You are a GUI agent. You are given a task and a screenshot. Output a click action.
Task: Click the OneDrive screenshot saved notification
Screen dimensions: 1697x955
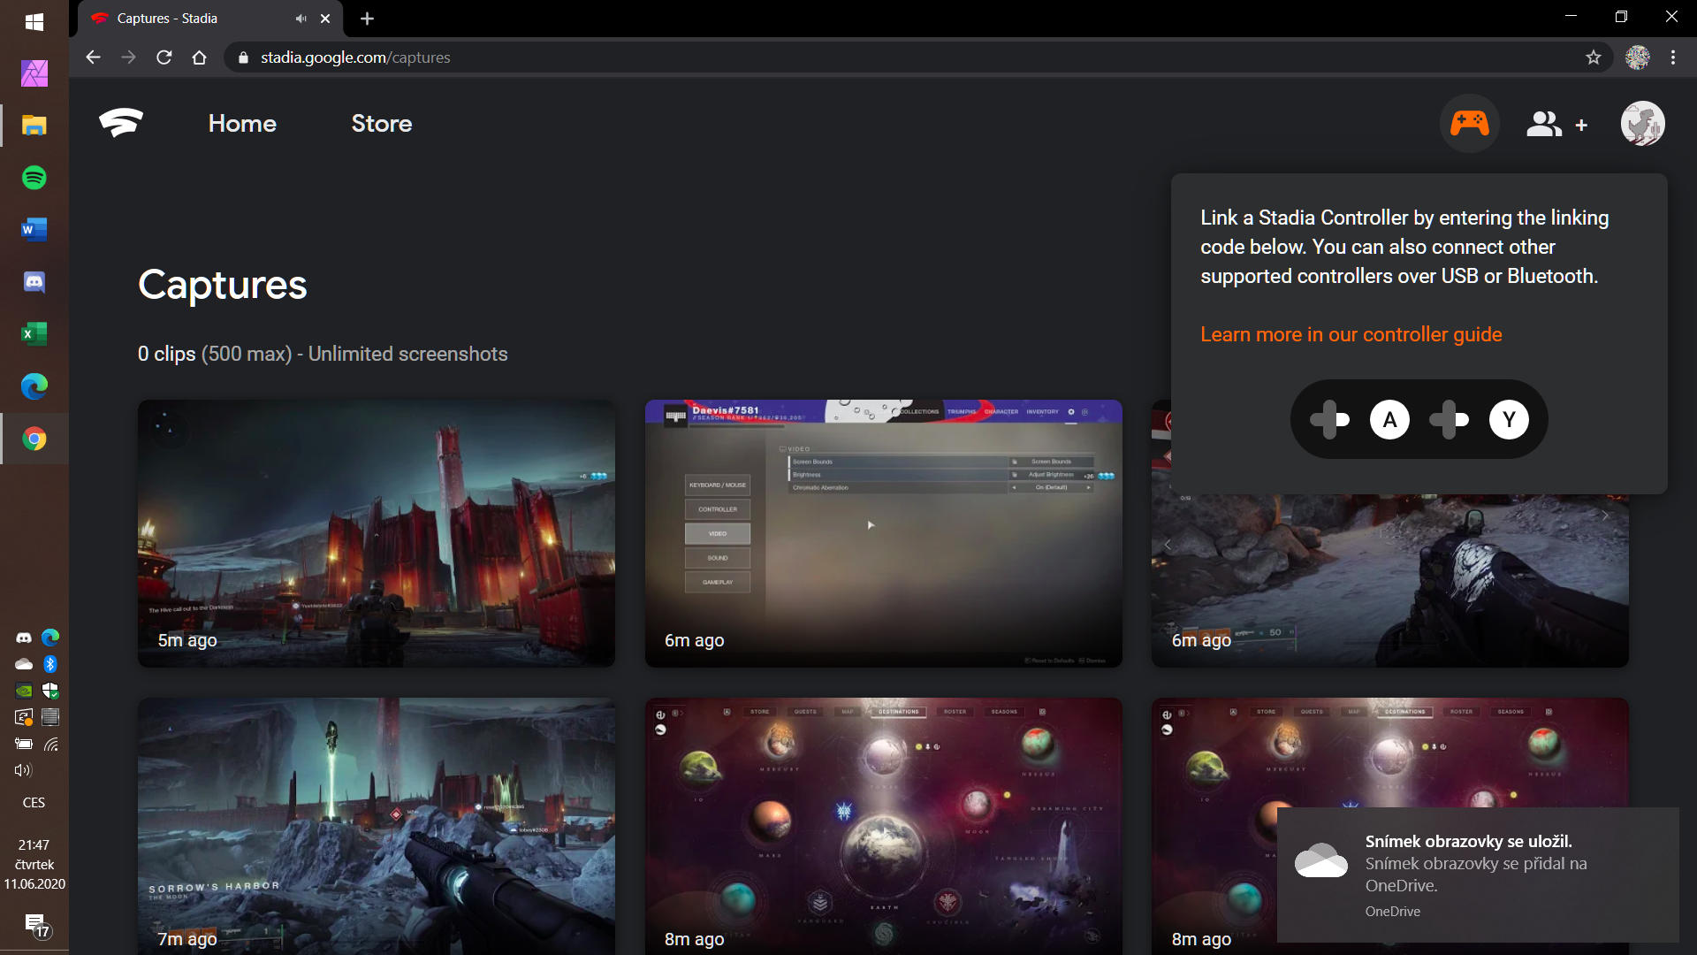pos(1476,874)
